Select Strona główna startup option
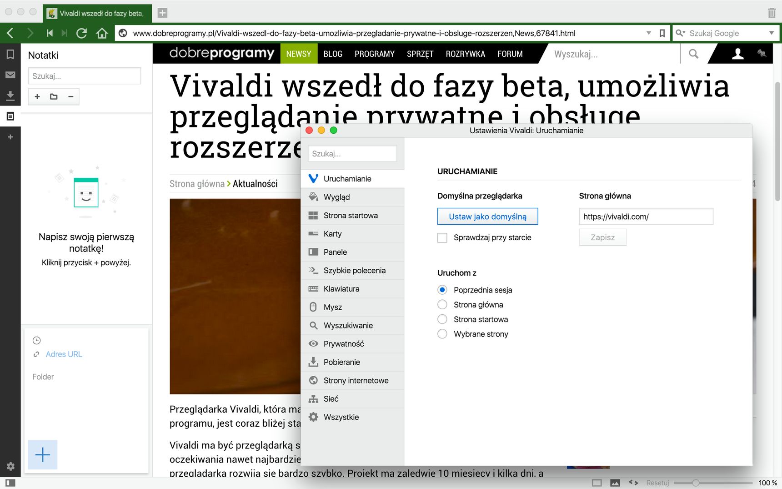The image size is (782, 489). pyautogui.click(x=442, y=304)
